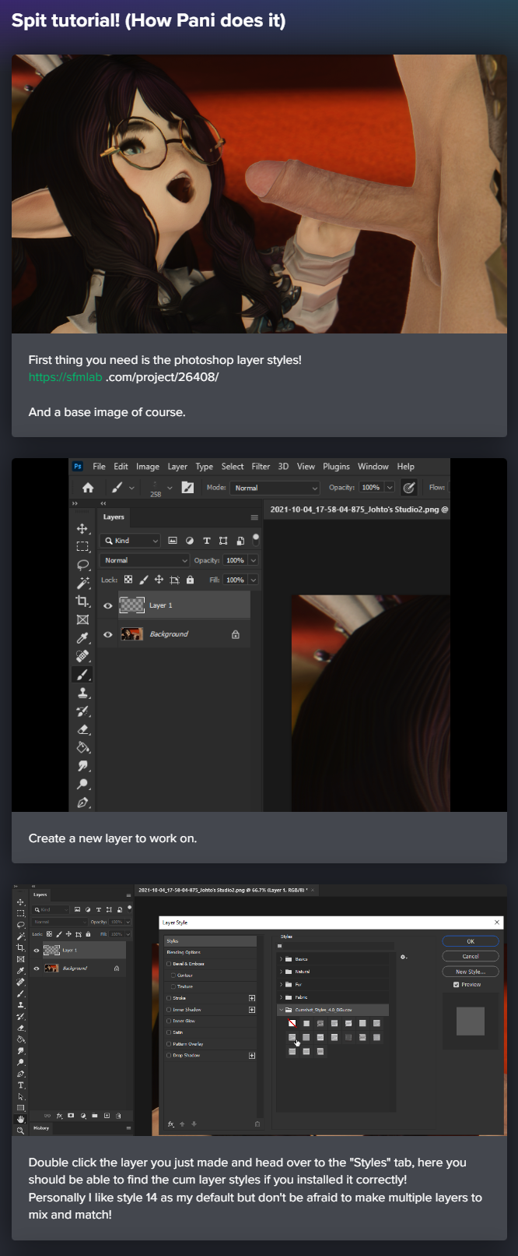Viewport: 518px width, 1256px height.
Task: Pick the first style swatch in the grid
Action: 292,1023
